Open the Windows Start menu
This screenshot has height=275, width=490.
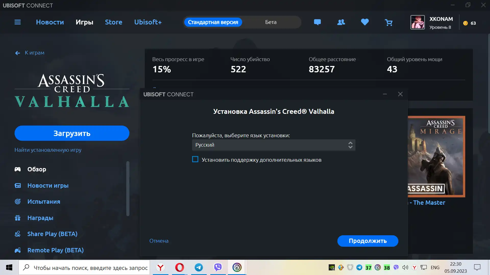point(9,267)
